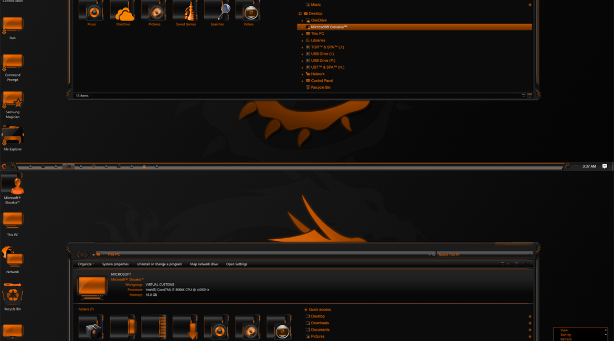This screenshot has height=341, width=614.
Task: Click Uninstall or change a program
Action: coord(159,264)
